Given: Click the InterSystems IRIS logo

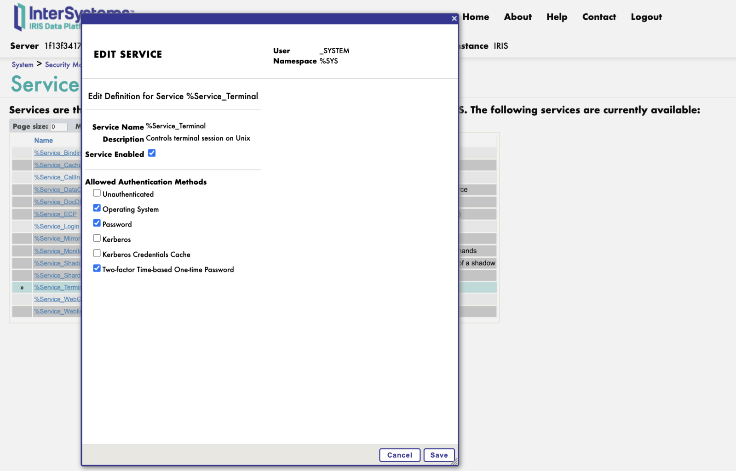Looking at the screenshot, I should pyautogui.click(x=46, y=17).
